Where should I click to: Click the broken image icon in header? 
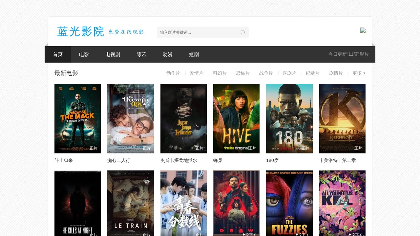363,30
